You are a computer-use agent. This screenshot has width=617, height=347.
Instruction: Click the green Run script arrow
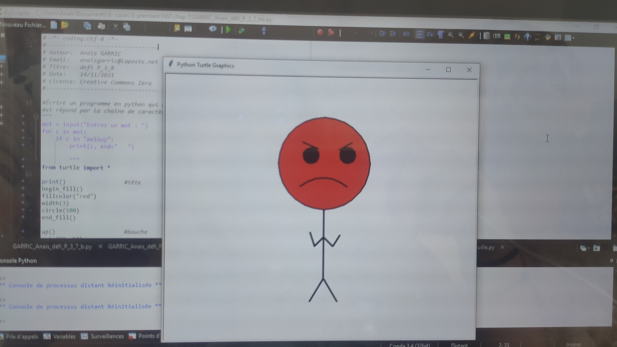tap(228, 30)
